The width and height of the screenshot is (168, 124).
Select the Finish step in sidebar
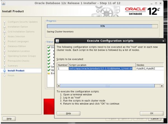11,76
